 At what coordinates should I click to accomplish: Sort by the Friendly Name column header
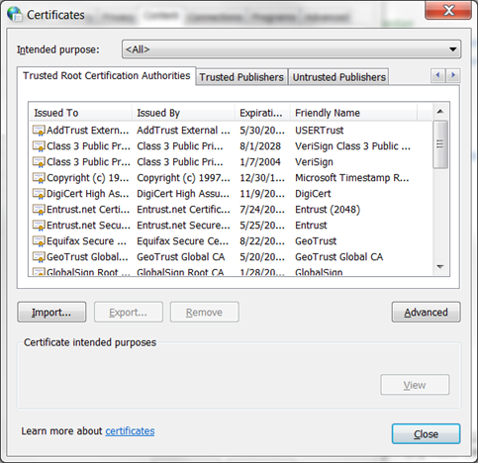pos(353,113)
